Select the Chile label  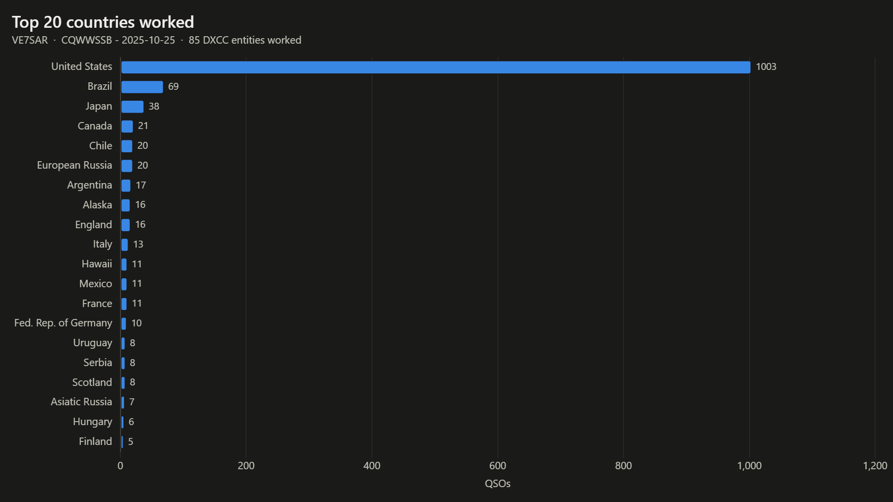[x=101, y=146]
